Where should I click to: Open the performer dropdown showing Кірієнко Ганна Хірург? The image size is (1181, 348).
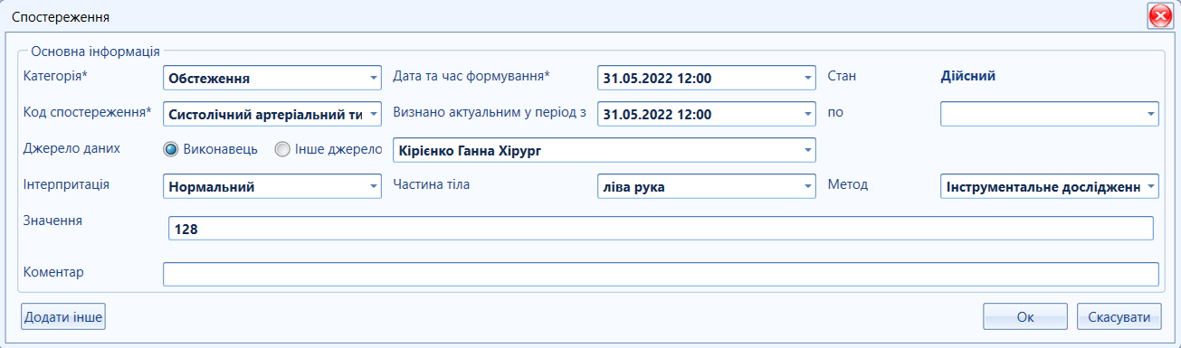(808, 149)
